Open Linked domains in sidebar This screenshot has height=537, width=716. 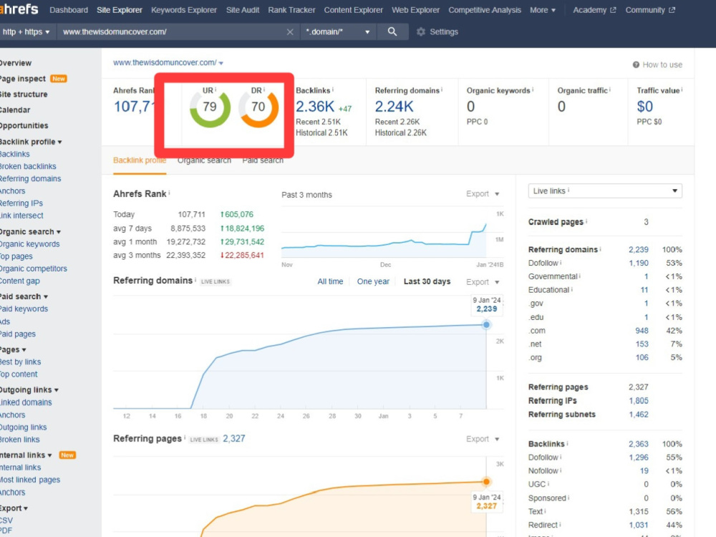click(x=26, y=402)
